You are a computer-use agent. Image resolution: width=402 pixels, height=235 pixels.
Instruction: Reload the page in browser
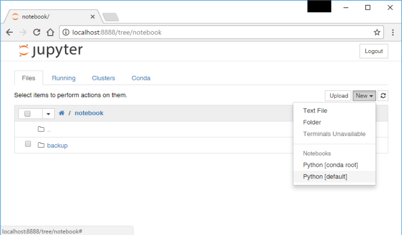[37, 32]
